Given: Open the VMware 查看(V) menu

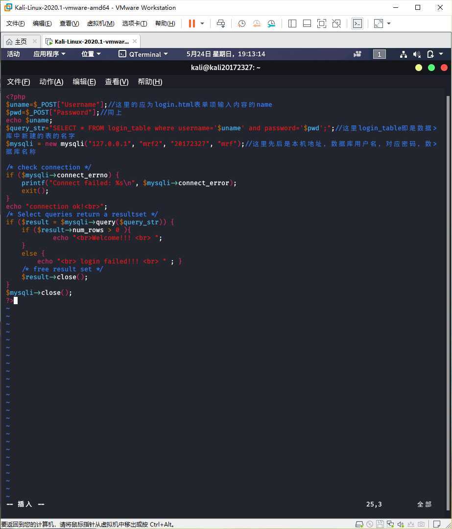Looking at the screenshot, I should [69, 24].
